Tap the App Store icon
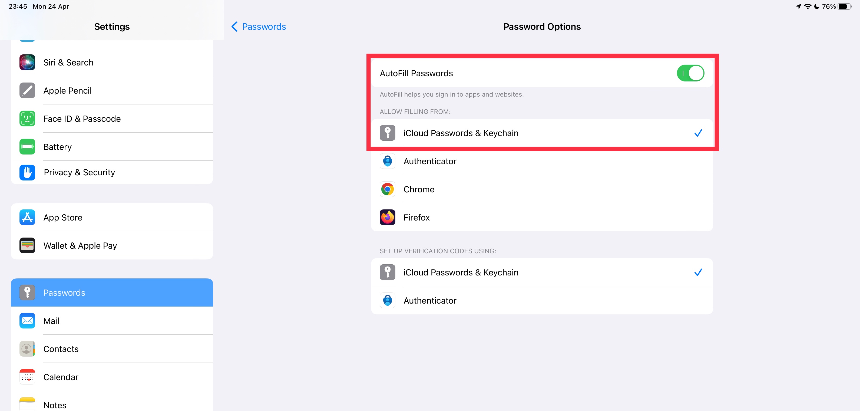Screen dimensions: 860x411 click(27, 218)
